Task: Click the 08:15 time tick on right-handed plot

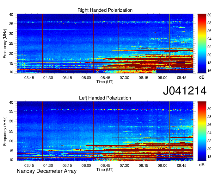Action: coord(144,78)
